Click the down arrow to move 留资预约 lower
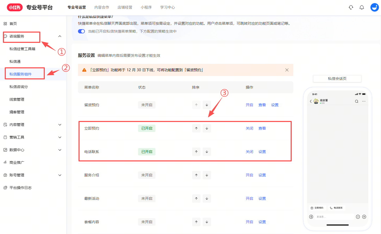381x234 pixels. pos(207,105)
